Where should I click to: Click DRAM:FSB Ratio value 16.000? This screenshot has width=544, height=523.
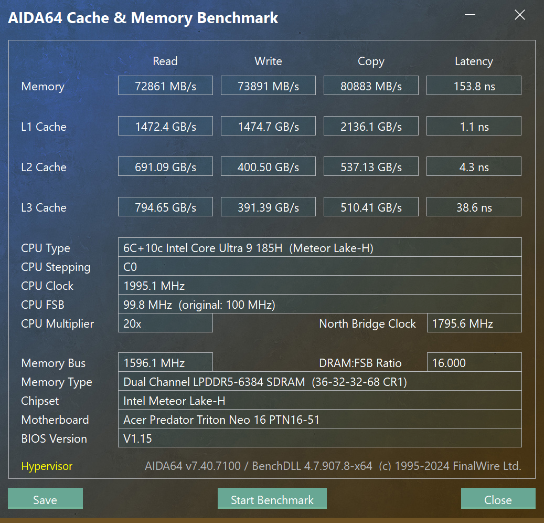[474, 362]
